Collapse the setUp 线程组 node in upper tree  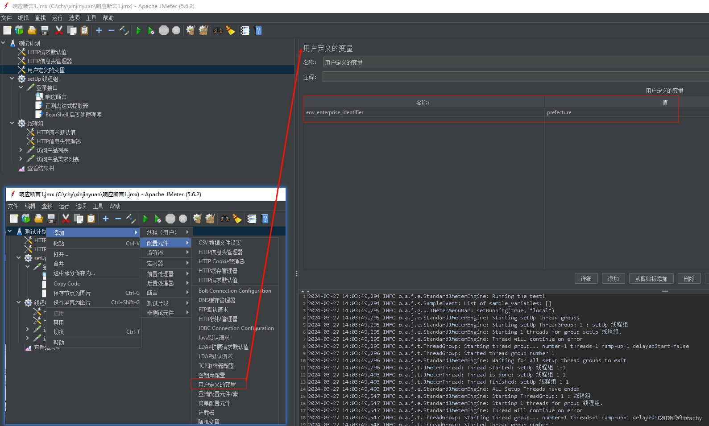(x=12, y=79)
